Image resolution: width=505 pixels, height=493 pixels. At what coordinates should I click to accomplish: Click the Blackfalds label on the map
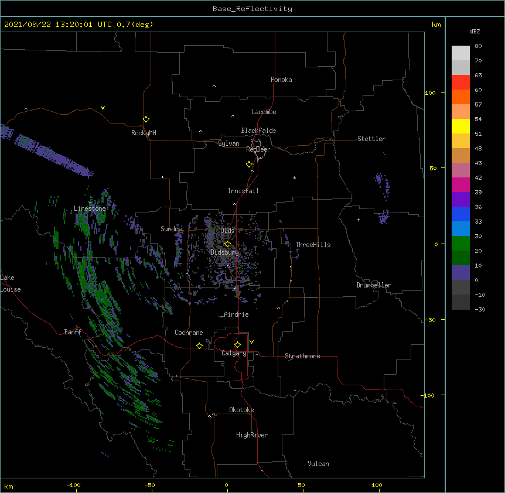tap(258, 131)
